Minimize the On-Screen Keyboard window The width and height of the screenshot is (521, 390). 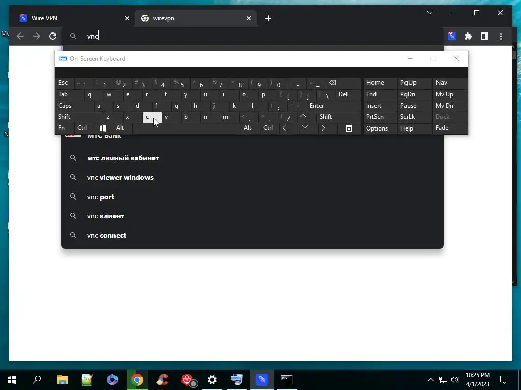pos(410,59)
